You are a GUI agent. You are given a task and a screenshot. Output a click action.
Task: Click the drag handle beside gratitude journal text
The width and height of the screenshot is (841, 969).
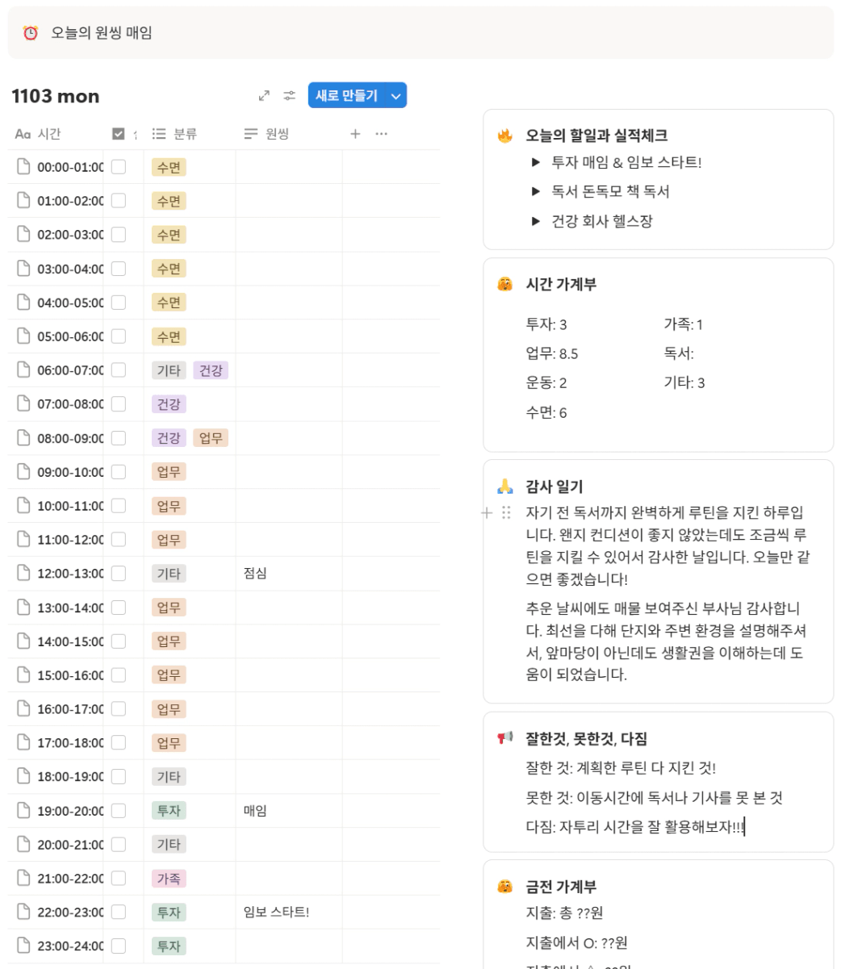click(x=506, y=512)
